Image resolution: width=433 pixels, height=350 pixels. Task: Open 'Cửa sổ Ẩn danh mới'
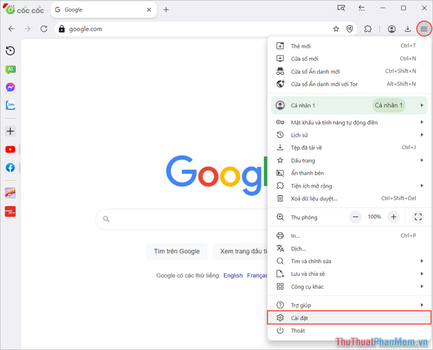click(349, 71)
